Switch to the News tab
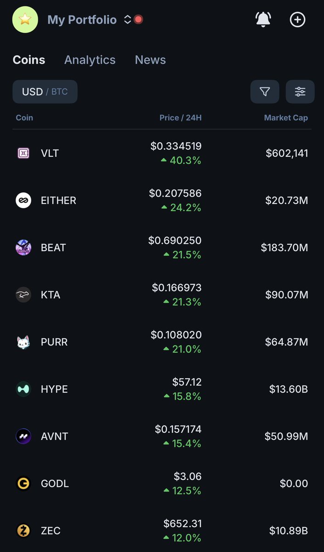The width and height of the screenshot is (324, 552). click(x=150, y=60)
